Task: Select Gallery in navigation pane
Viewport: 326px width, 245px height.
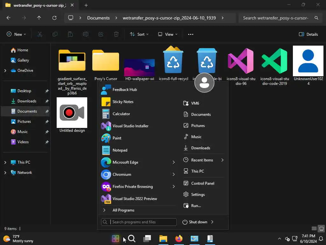Action: (23, 60)
